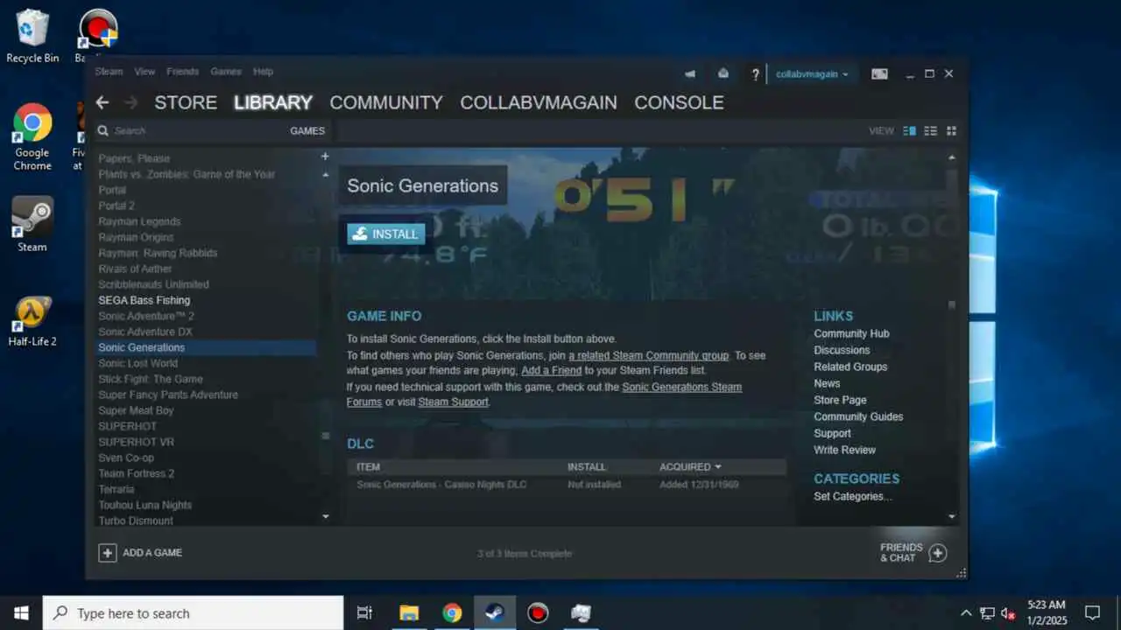
Task: Click the Windows taskbar search box
Action: click(x=193, y=612)
